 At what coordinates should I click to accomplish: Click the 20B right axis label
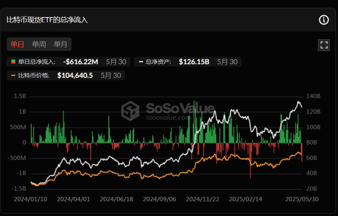(x=312, y=189)
